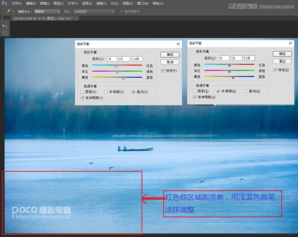298x237 pixels.
Task: Open the 取样大小 sample size dropdown
Action: click(x=47, y=11)
